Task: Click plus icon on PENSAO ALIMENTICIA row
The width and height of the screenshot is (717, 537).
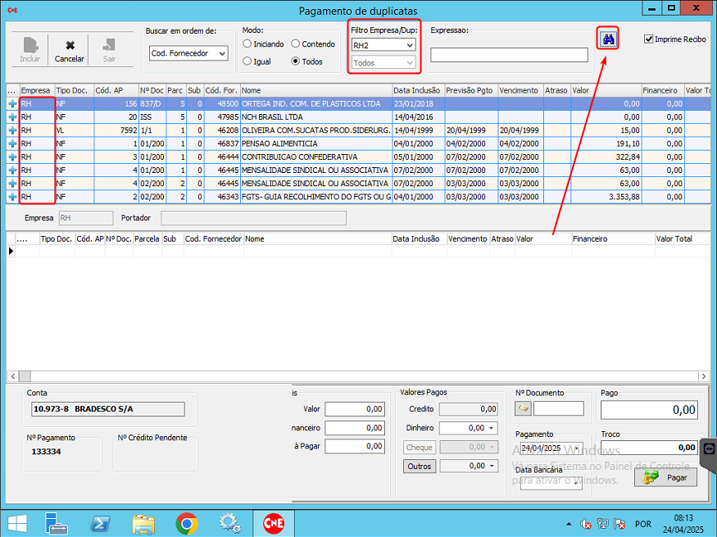Action: (x=12, y=143)
